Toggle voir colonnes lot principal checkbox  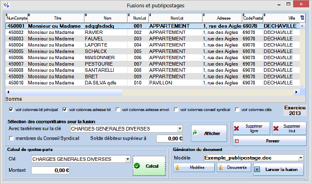pyautogui.click(x=11, y=109)
